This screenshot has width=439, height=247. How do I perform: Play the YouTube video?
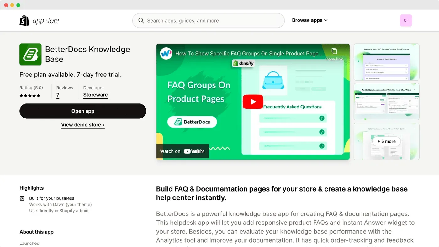(x=253, y=102)
